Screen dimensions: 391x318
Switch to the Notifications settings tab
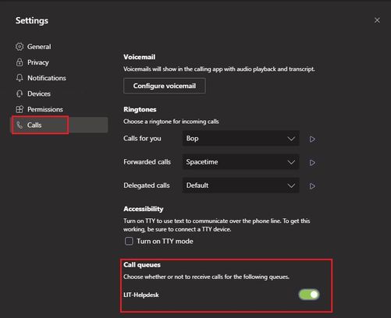(60, 78)
